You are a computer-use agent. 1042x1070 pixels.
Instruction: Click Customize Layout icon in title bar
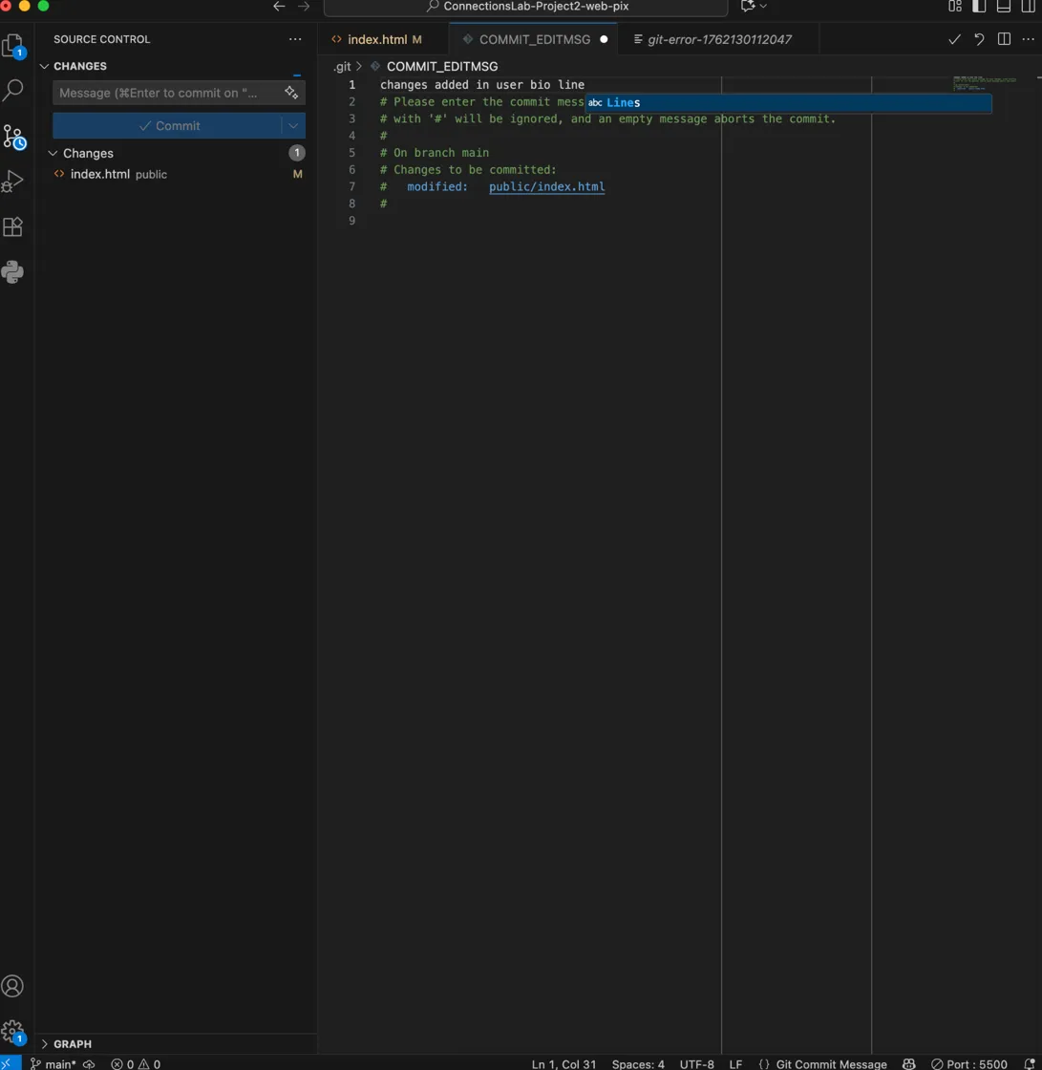click(x=955, y=6)
